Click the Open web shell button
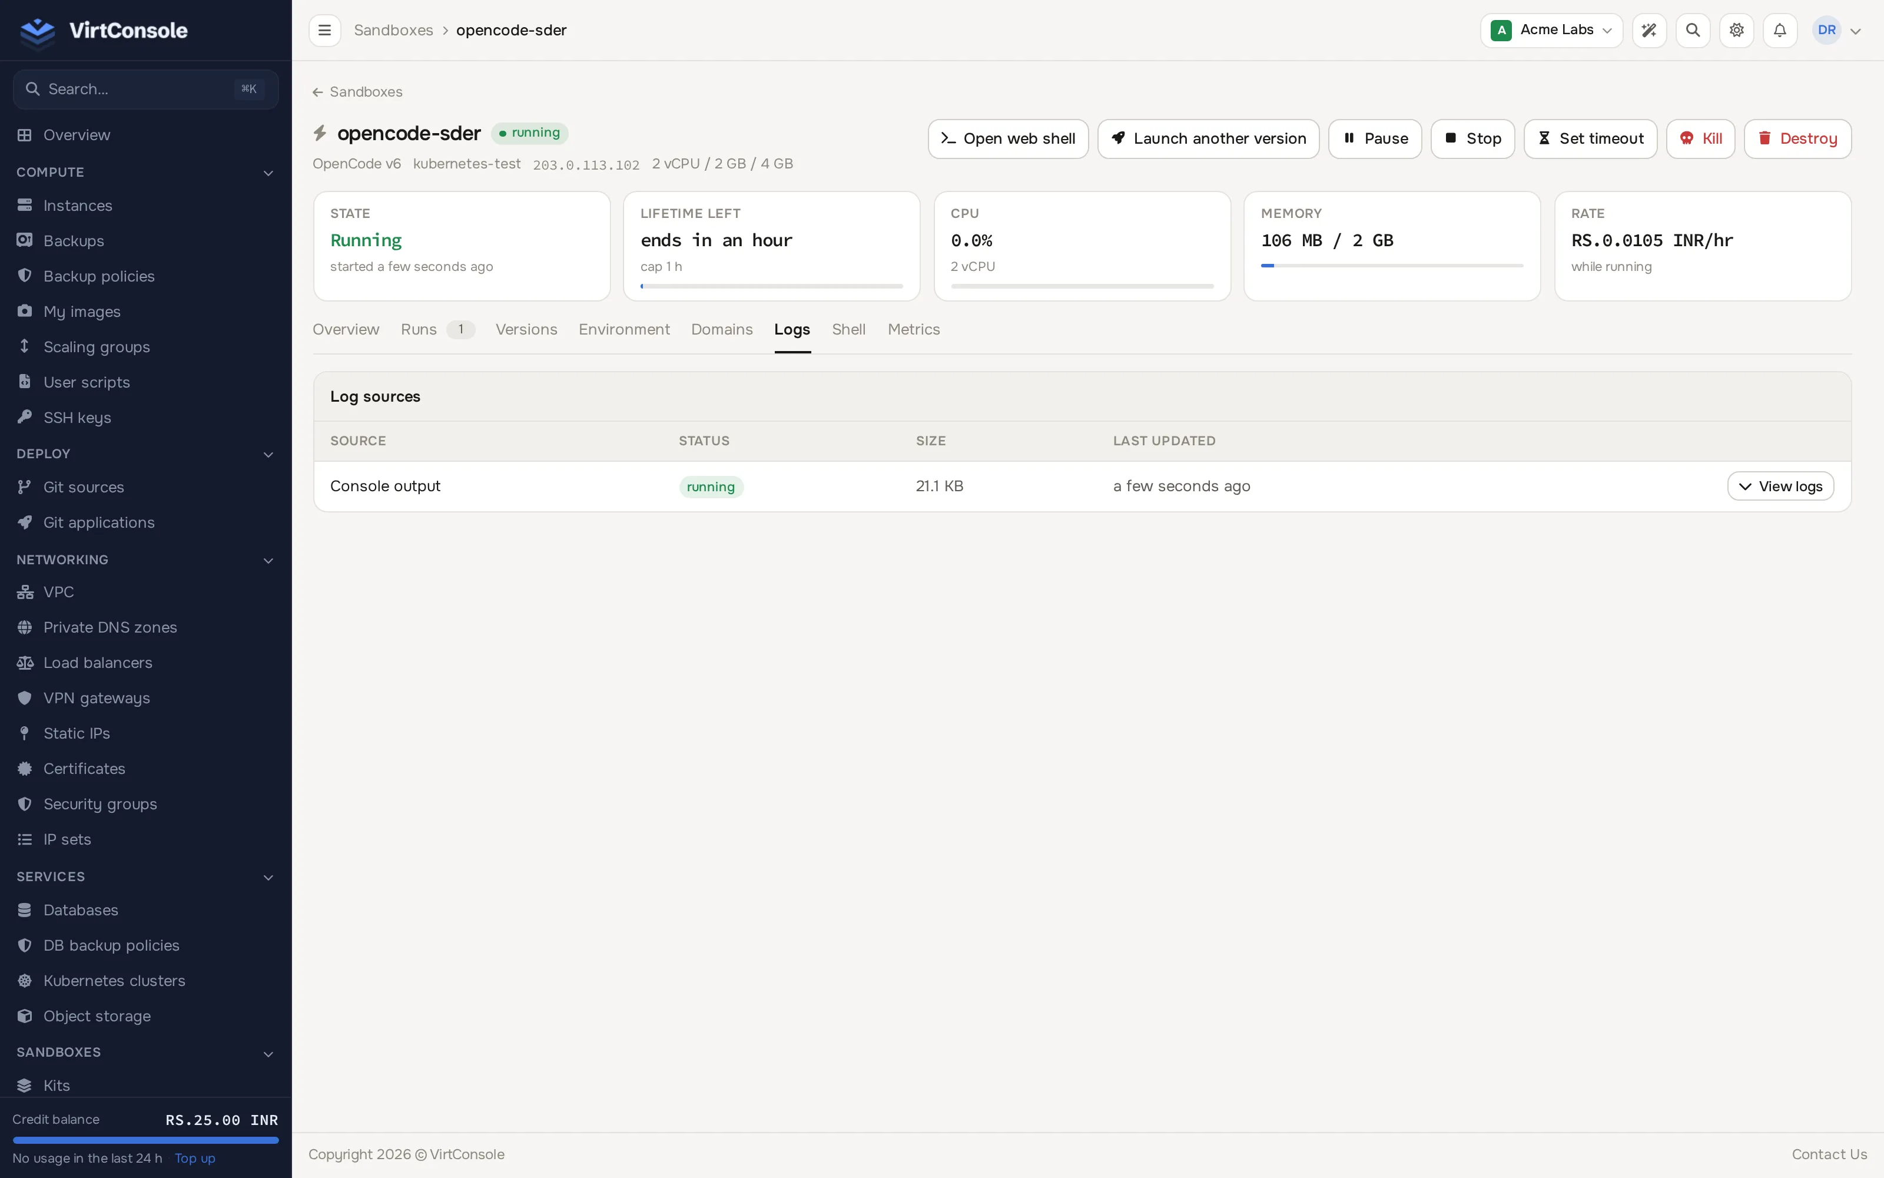 point(1007,138)
